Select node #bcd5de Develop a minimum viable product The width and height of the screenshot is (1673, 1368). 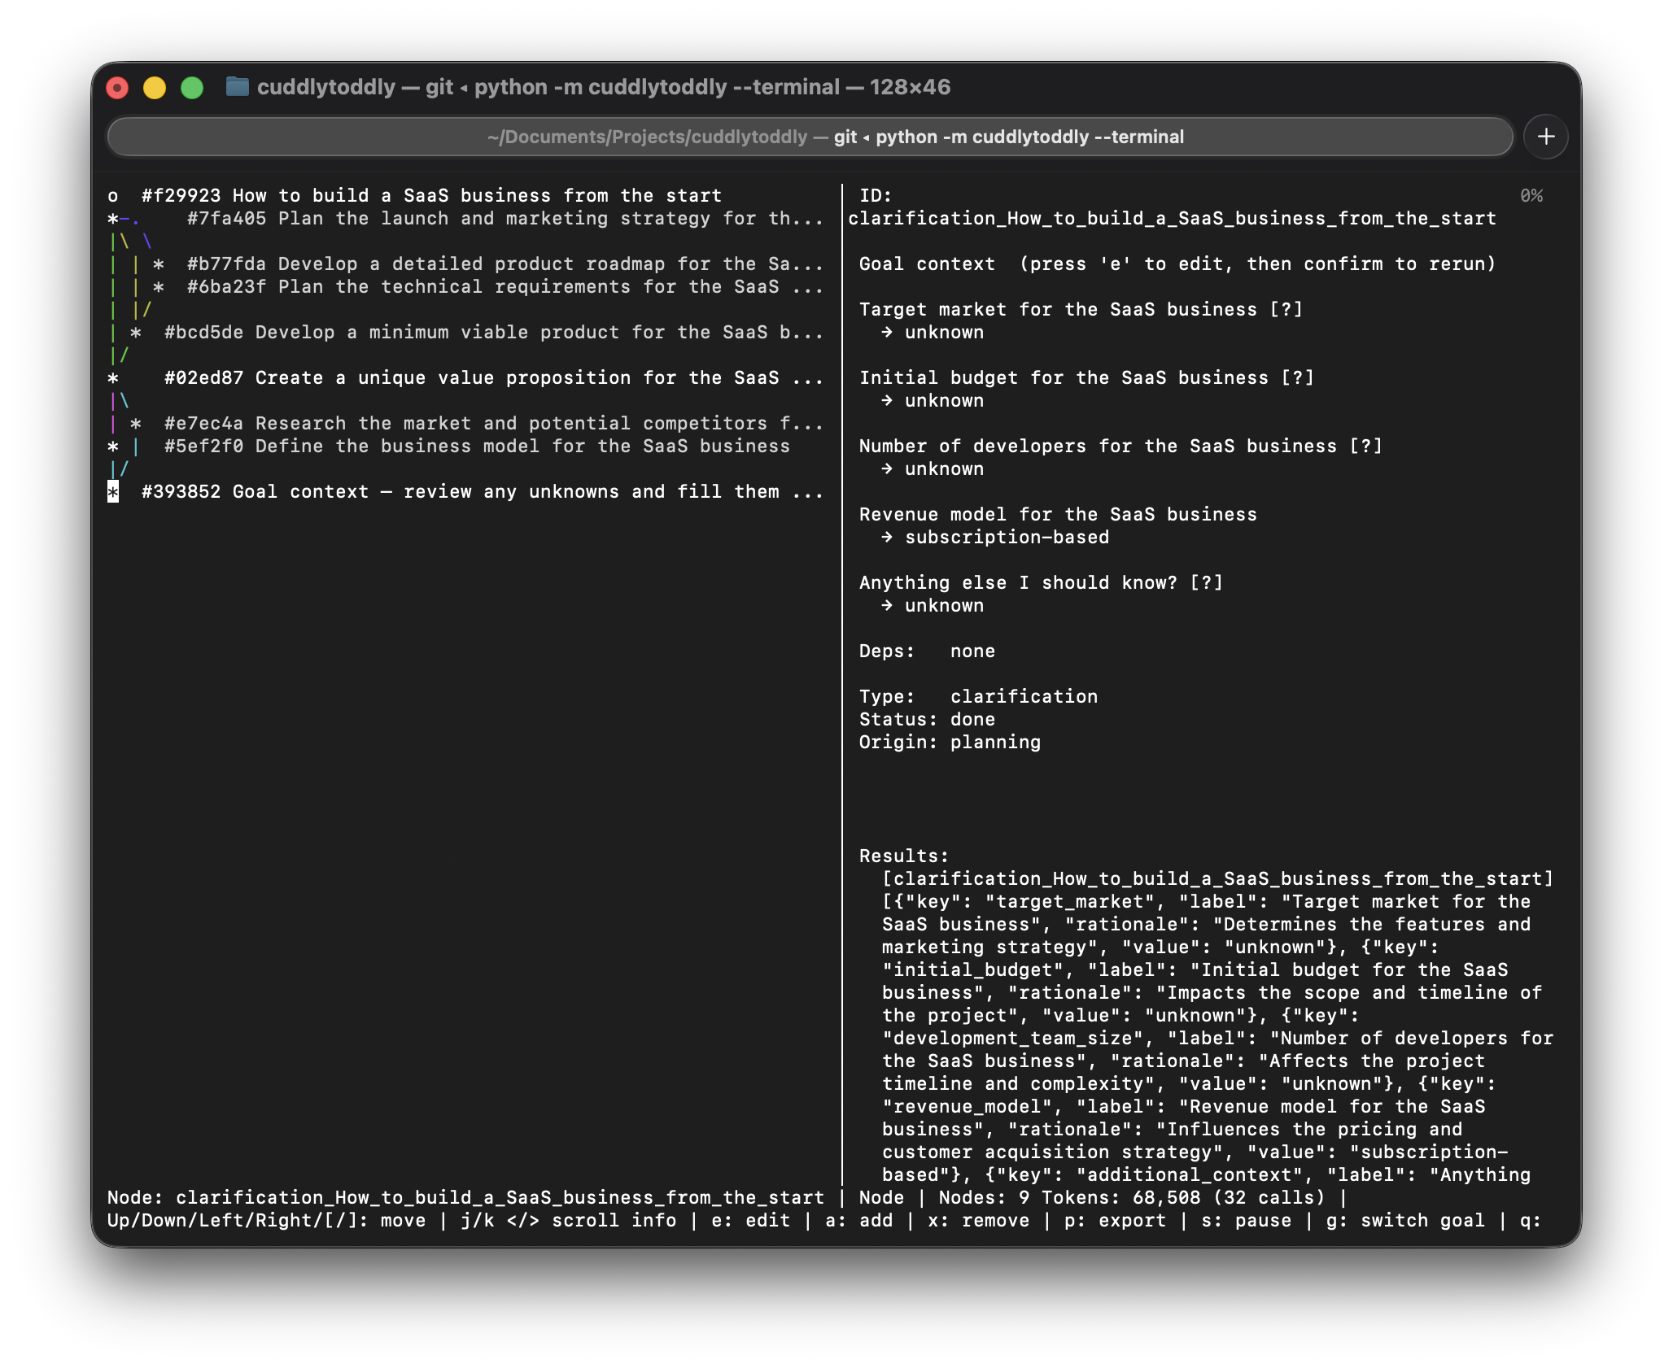[x=493, y=332]
